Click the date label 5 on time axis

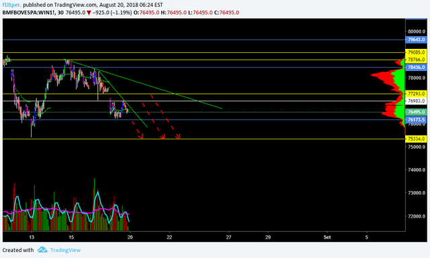(367, 237)
